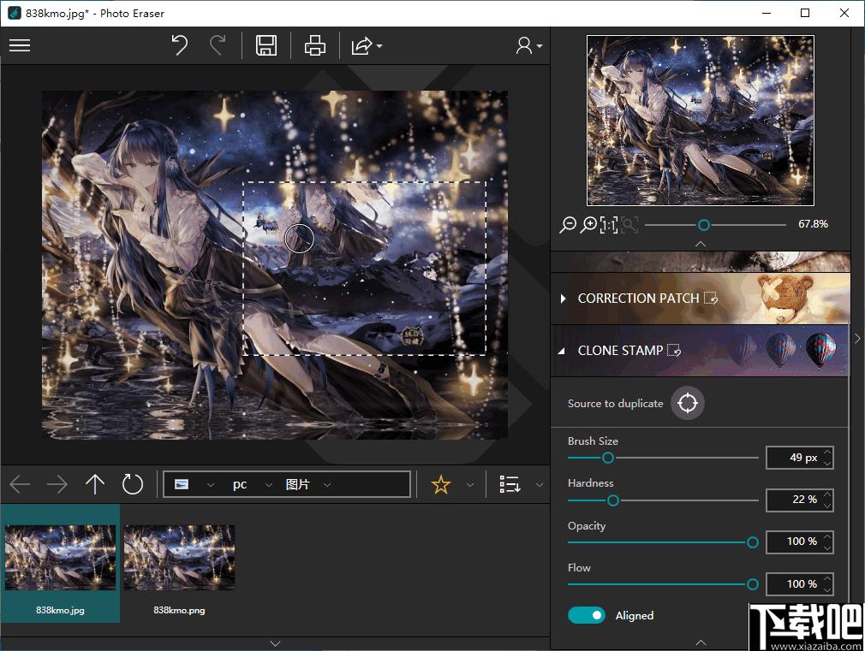Collapse the bottom file browser panel
Viewport: 865px width, 651px height.
(275, 643)
